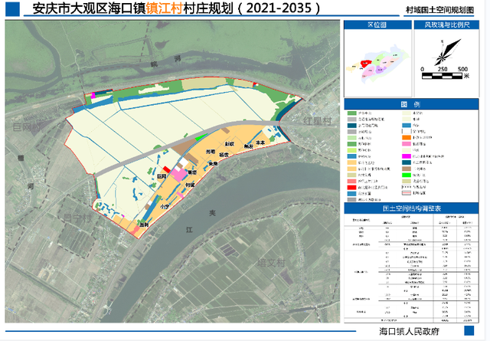Click the 图例 legend header
Viewport: 490px width, 341px height.
[411, 104]
